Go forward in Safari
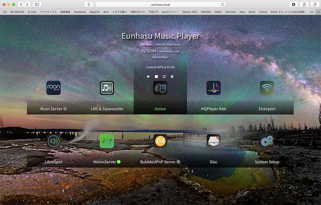This screenshot has width=321, height=205. coord(27,4)
